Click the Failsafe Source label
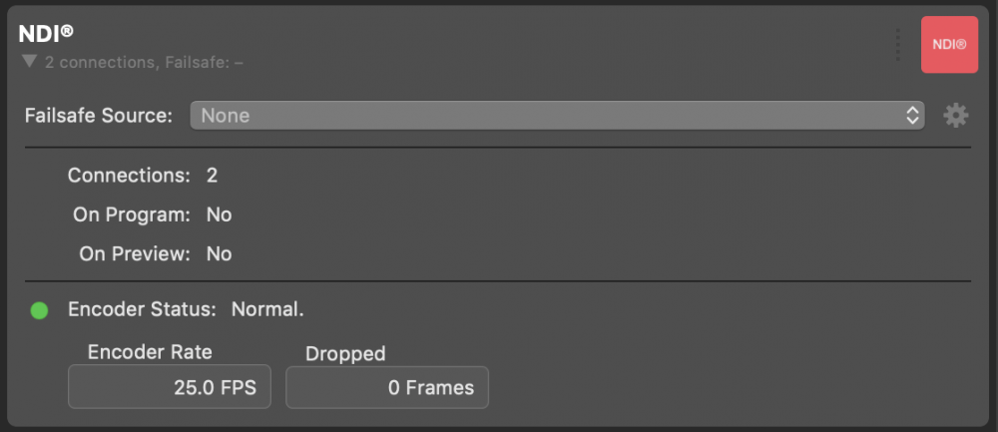Screen dimensions: 998x432 (x=99, y=116)
